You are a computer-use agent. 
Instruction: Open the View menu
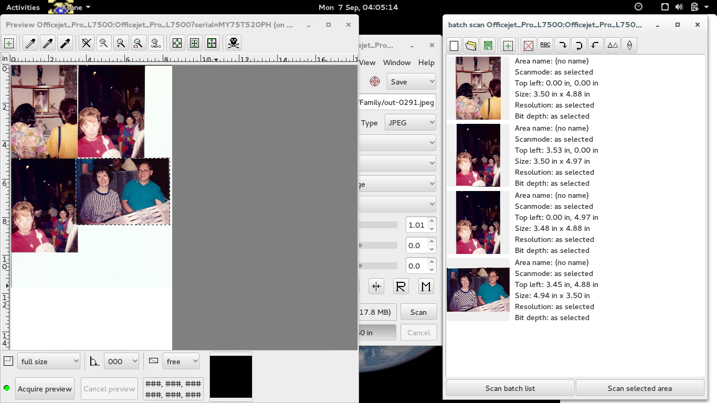[x=367, y=62]
